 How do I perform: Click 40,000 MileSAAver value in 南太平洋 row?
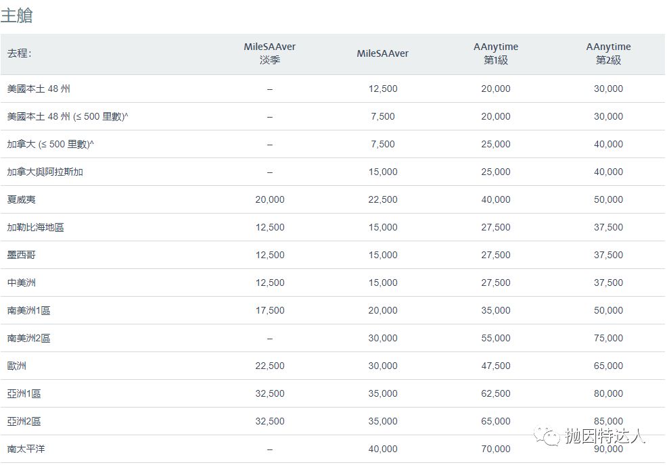click(383, 449)
